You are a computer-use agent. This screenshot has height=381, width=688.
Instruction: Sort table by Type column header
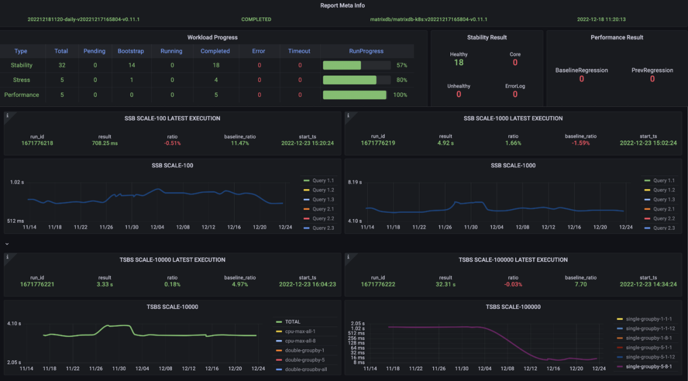[20, 51]
